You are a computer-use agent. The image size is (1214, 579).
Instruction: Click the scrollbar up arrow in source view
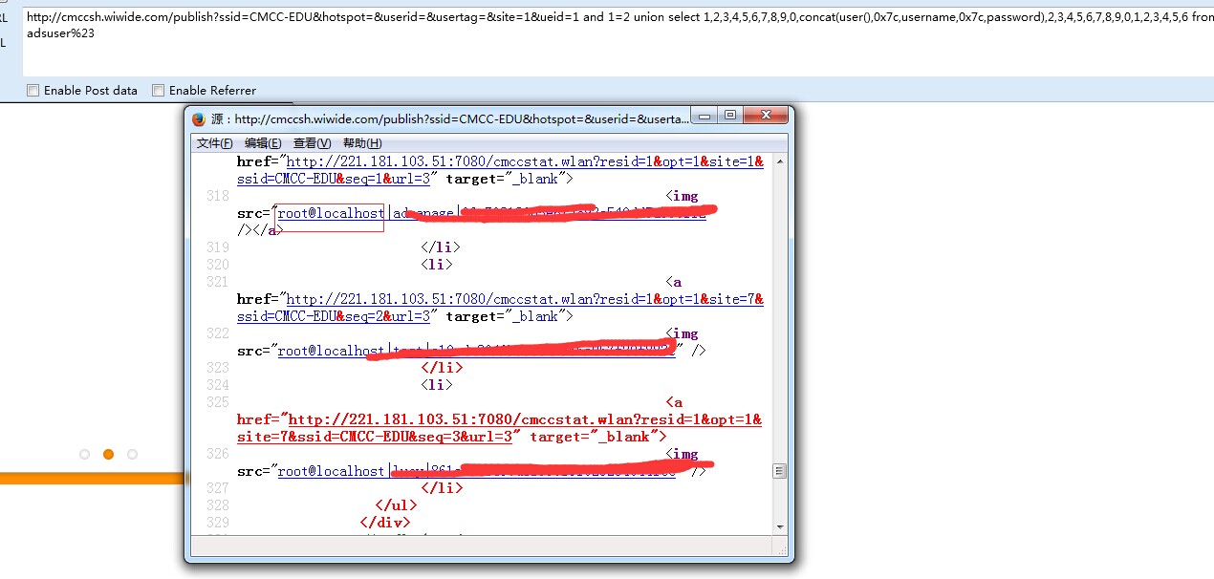[x=780, y=162]
